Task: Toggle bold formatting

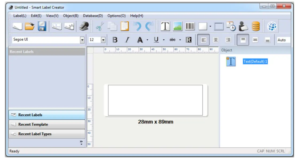Action: [x=115, y=40]
